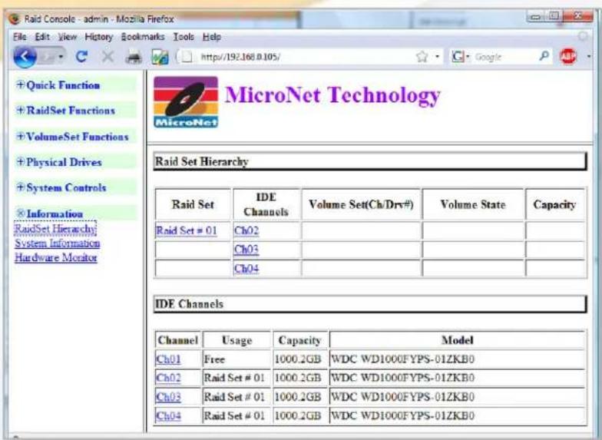Open the Help menu
This screenshot has width=602, height=440.
coord(212,37)
